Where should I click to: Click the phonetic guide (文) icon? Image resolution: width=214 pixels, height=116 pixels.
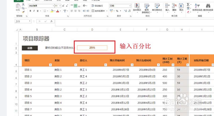pyautogui.click(x=65, y=11)
